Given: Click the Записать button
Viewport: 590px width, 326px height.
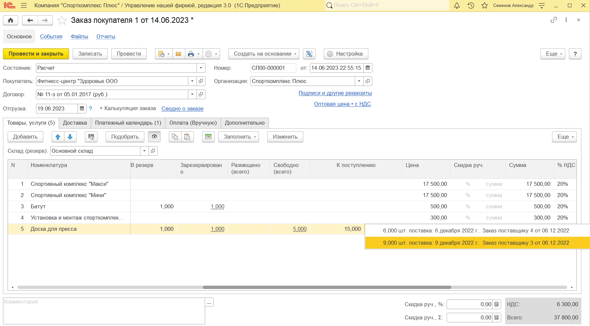Looking at the screenshot, I should [90, 54].
